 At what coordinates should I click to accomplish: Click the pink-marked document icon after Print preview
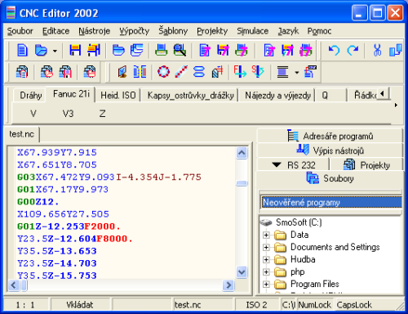tap(205, 50)
